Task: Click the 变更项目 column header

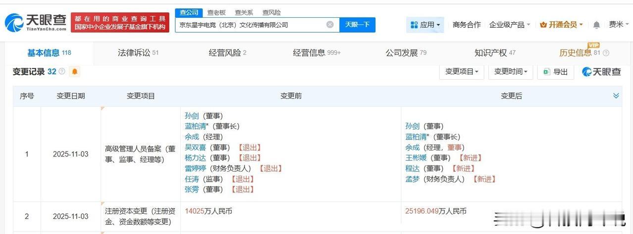Action: click(x=141, y=96)
